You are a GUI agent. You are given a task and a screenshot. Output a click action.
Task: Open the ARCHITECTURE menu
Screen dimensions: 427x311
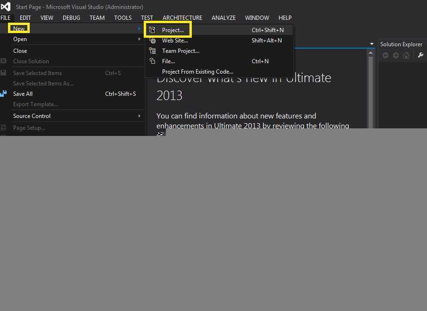point(182,18)
